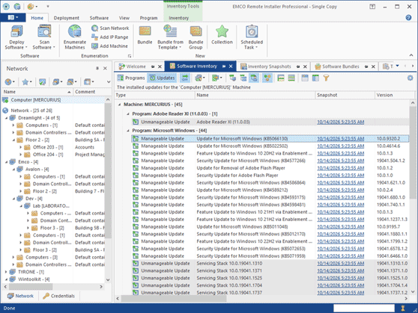Switch to the View ribbon tab
This screenshot has width=418, height=313.
124,18
